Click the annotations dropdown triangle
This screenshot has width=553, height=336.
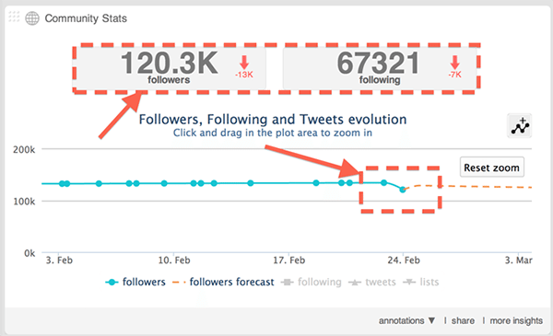[431, 320]
